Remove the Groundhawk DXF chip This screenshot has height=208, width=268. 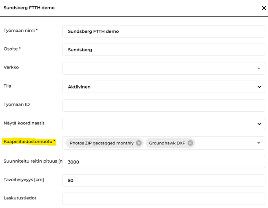190,143
